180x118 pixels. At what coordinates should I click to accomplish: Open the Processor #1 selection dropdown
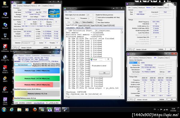pos(28,43)
